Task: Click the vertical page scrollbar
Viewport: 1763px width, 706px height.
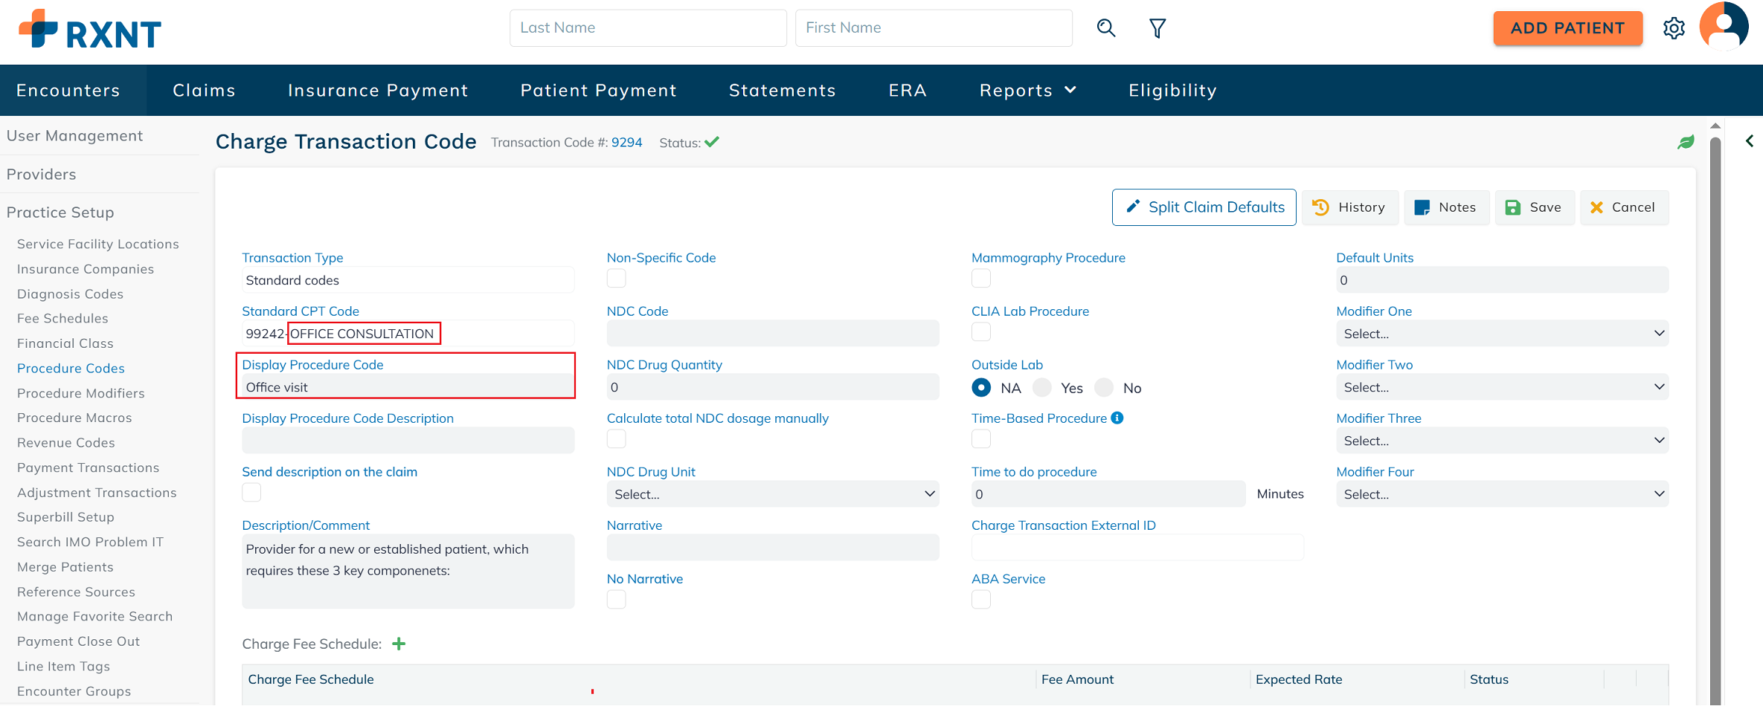Action: point(1715,409)
